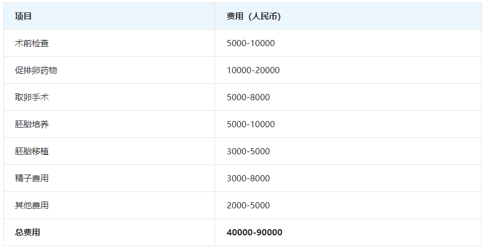The width and height of the screenshot is (482, 250).
Task: Select the 2000-5000 cost value
Action: click(248, 206)
